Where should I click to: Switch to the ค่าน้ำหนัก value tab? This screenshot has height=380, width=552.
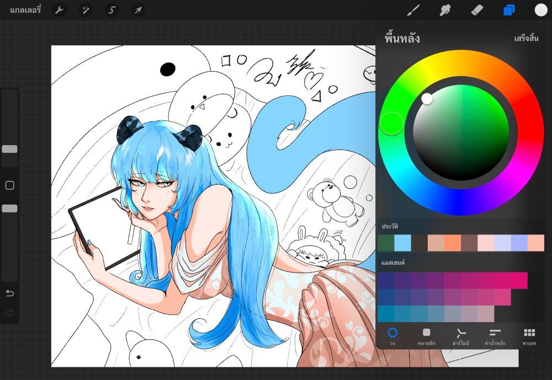[x=495, y=336]
